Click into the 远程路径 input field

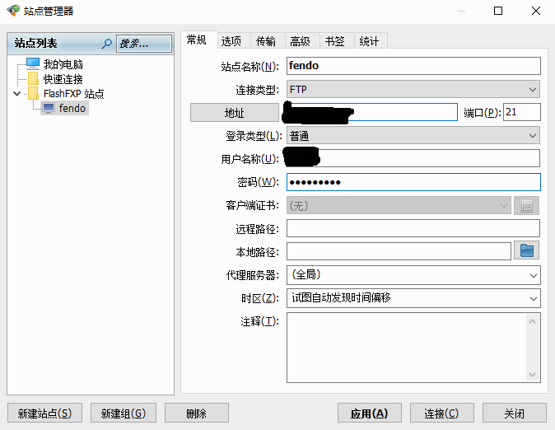coord(413,228)
